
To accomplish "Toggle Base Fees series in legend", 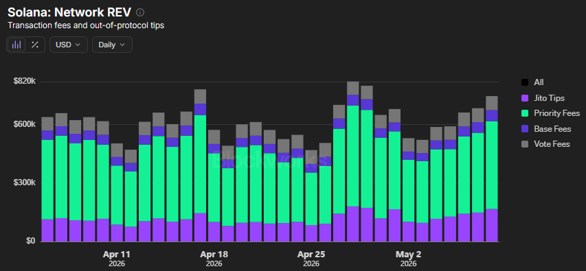I will click(x=546, y=129).
